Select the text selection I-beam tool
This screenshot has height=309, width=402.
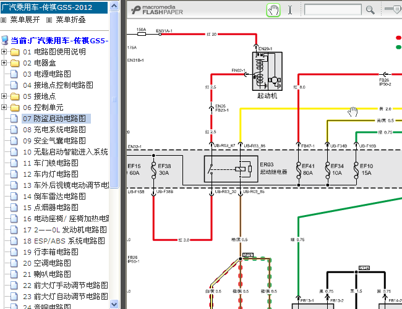[290, 10]
